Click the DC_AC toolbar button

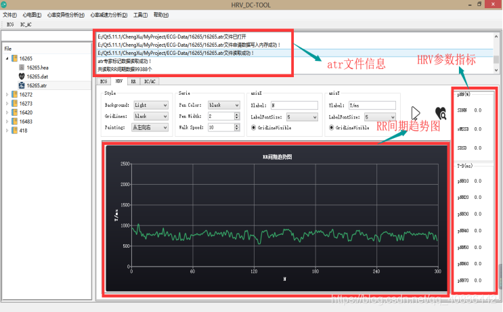pyautogui.click(x=26, y=24)
